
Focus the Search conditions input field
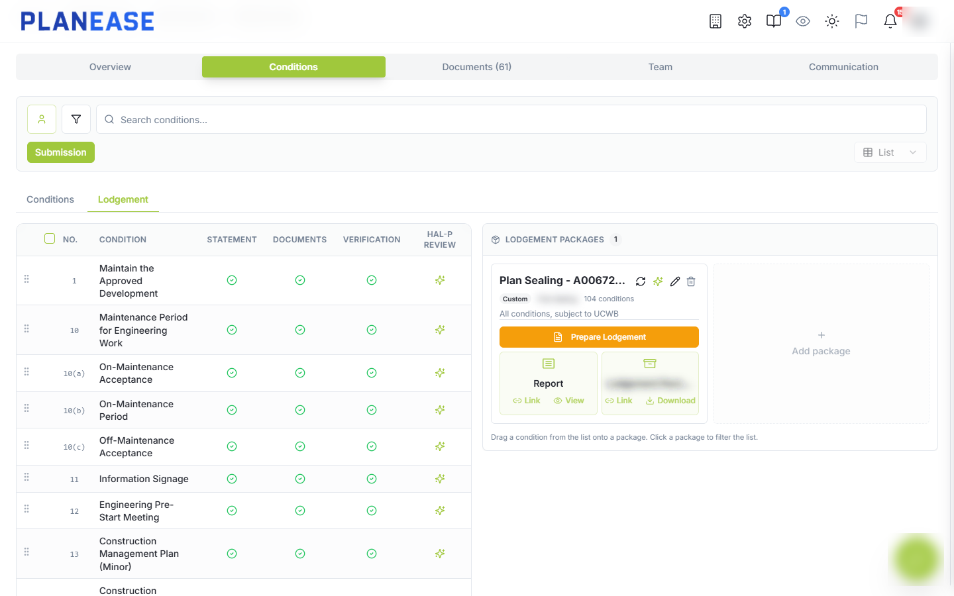click(511, 119)
